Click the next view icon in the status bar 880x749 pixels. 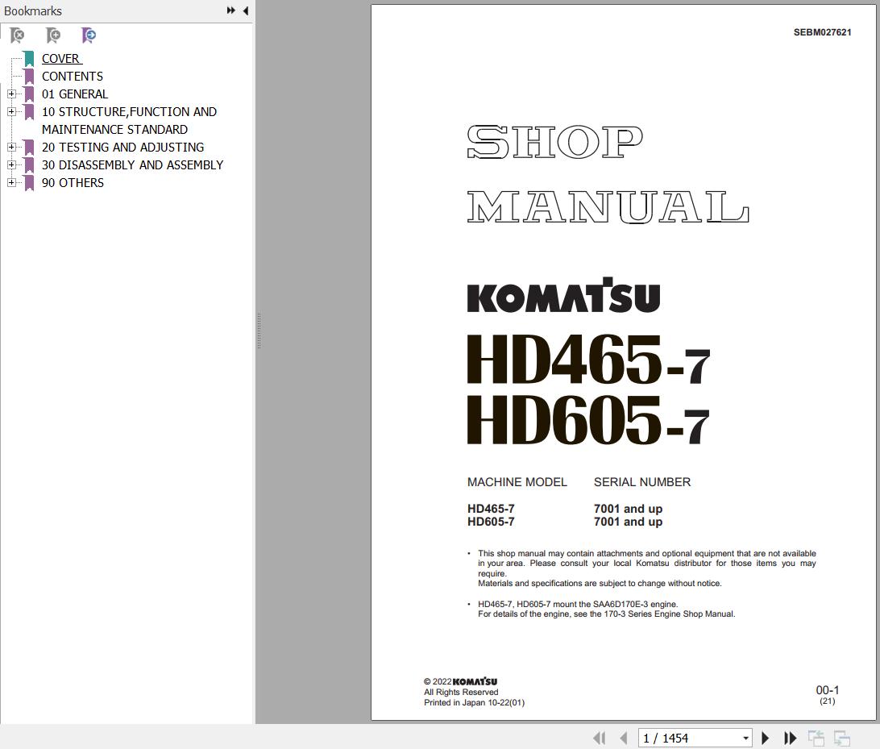(842, 738)
